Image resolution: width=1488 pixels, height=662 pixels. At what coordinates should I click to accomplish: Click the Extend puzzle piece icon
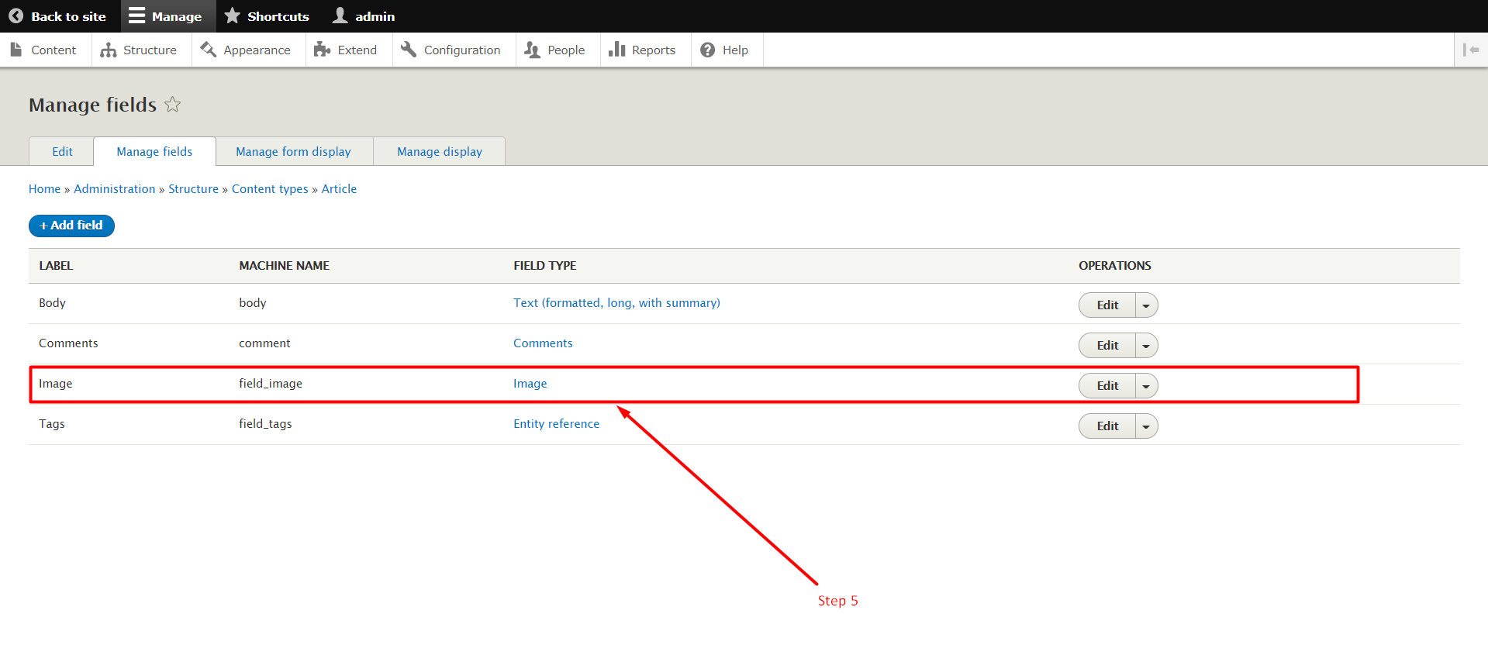pos(322,50)
